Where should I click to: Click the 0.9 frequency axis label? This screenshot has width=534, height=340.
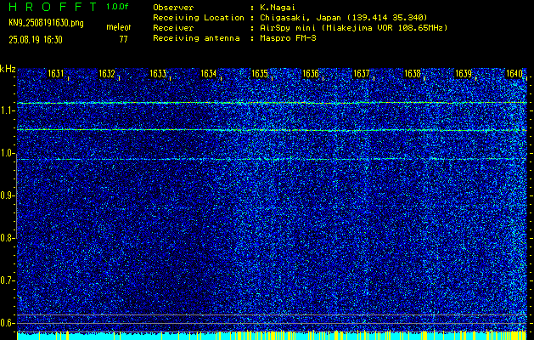tap(7, 195)
